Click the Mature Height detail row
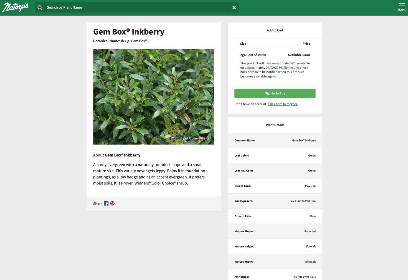 pyautogui.click(x=275, y=246)
